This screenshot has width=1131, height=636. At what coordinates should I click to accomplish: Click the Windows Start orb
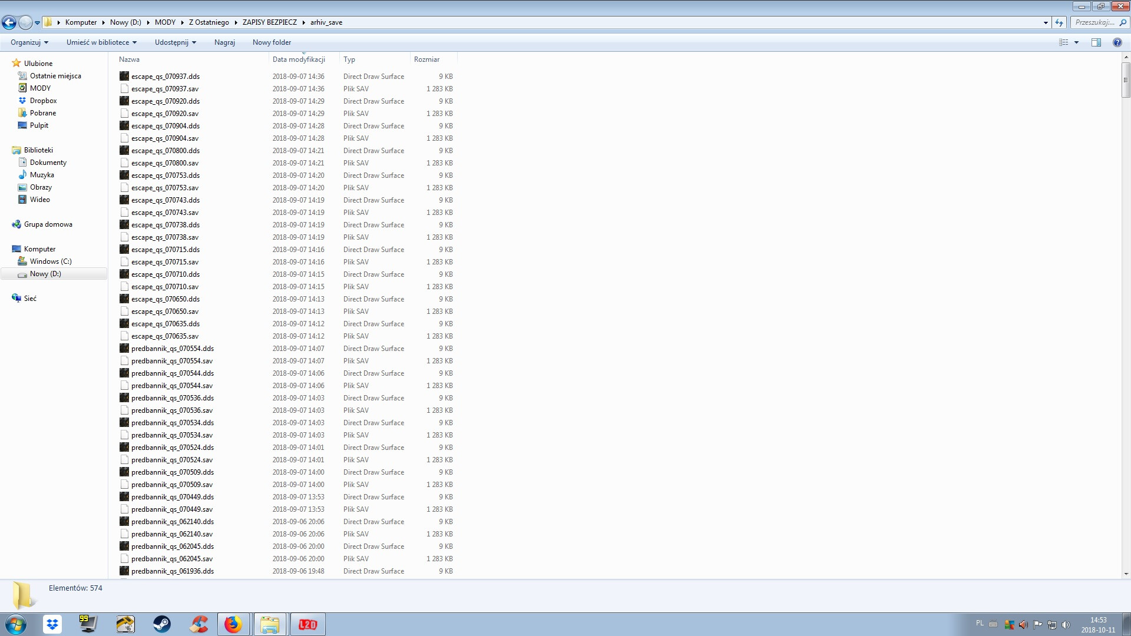coord(16,624)
